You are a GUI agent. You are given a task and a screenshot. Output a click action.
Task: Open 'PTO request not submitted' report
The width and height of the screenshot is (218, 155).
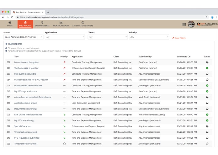pos(27,138)
